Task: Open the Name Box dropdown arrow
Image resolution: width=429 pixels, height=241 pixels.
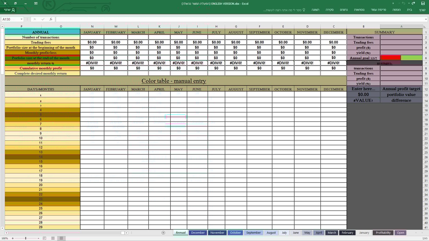Action: pos(21,19)
